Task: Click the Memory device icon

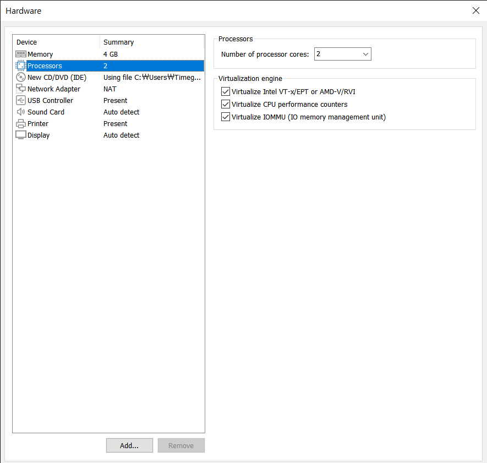Action: point(21,54)
